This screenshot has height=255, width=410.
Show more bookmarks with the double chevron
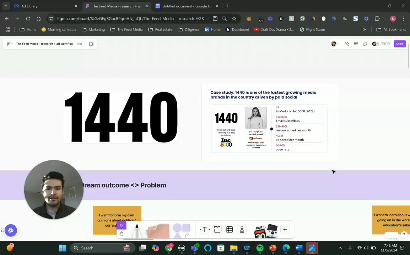click(365, 29)
